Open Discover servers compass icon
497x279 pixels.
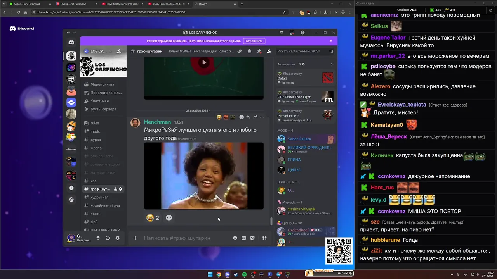pyautogui.click(x=71, y=200)
